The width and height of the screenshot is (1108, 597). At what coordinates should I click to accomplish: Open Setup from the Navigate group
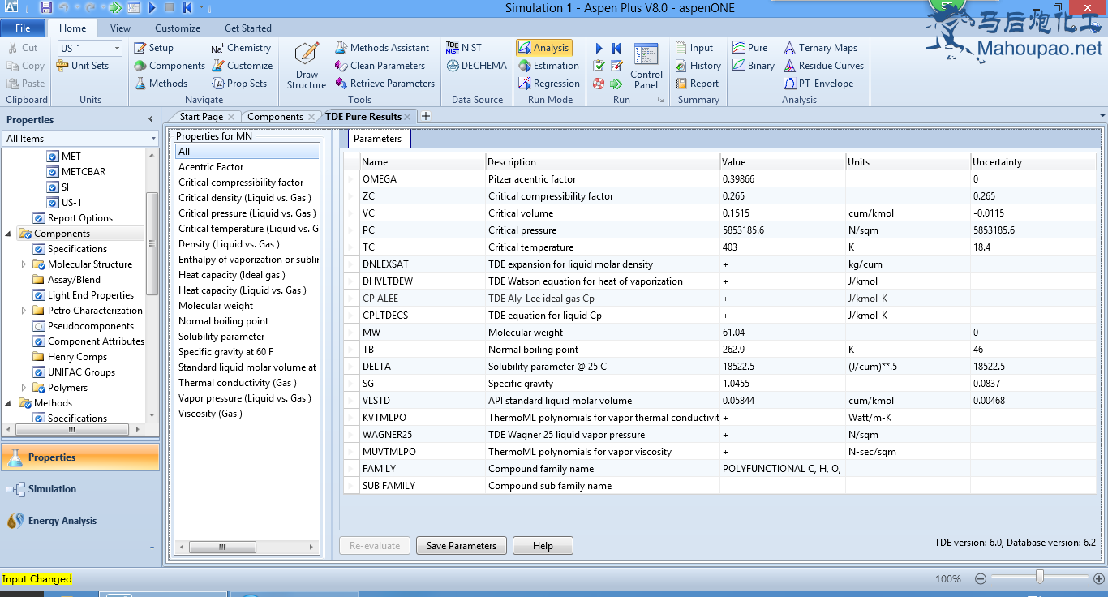pyautogui.click(x=153, y=48)
